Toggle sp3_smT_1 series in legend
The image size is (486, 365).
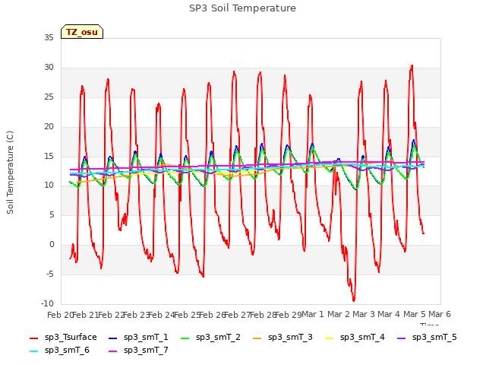(138, 338)
